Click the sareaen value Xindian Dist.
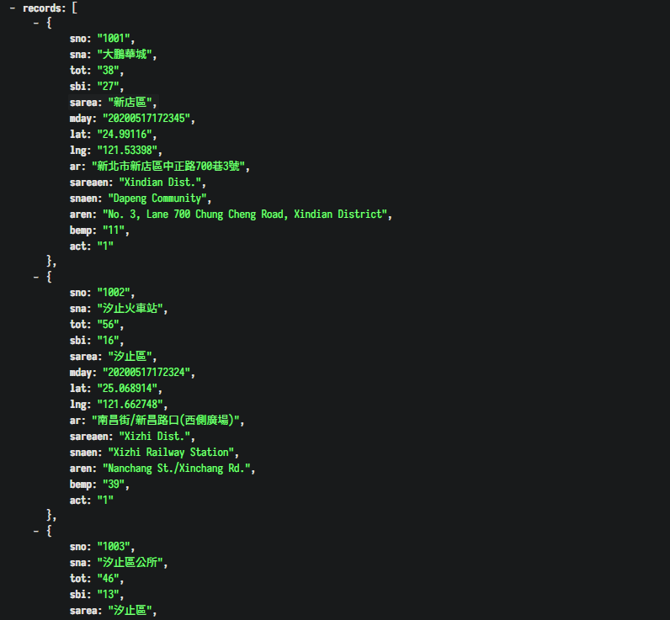 point(160,183)
